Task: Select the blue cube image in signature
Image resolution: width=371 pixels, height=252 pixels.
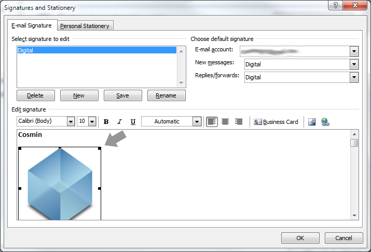Action: [x=60, y=184]
